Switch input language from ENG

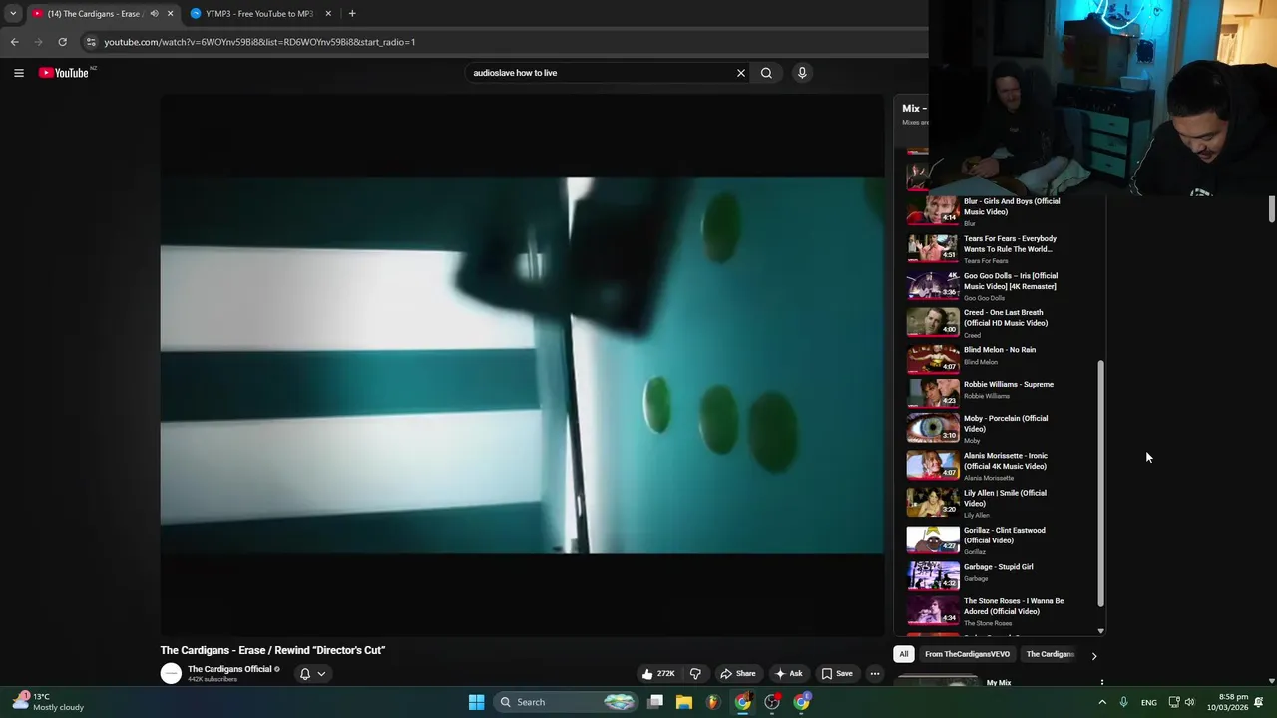(x=1149, y=702)
